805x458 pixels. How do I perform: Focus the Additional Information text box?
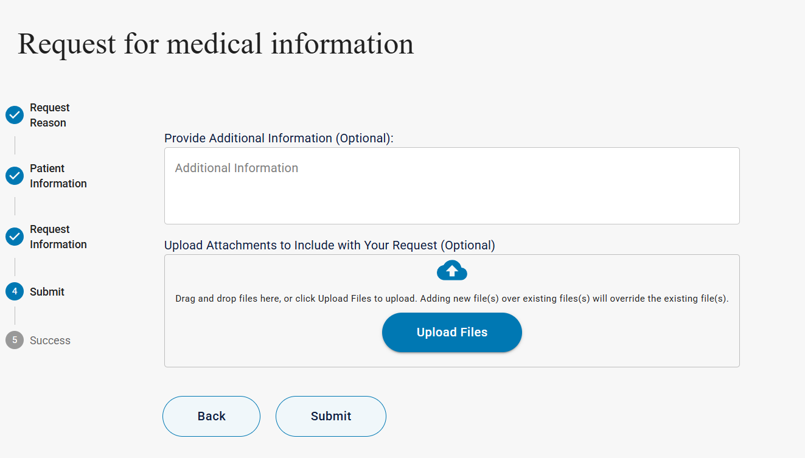pos(451,186)
